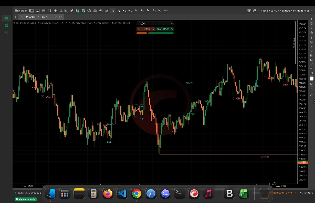The image size is (315, 203).
Task: Click the orange sell sentiment bar
Action: click(142, 33)
